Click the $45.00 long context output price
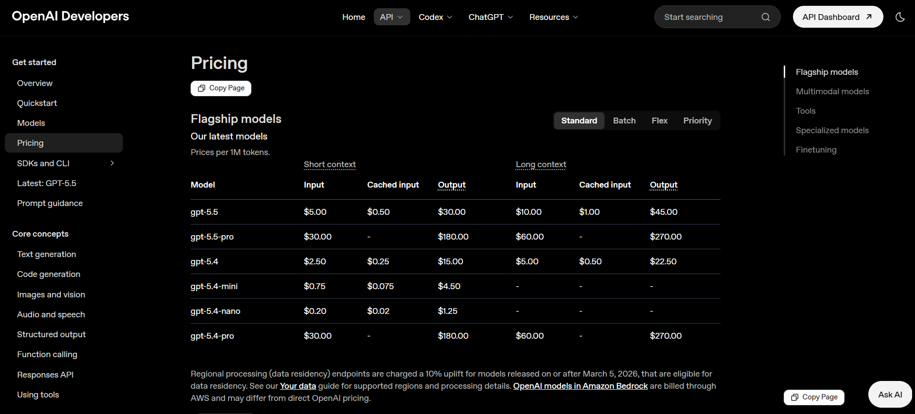 [664, 212]
